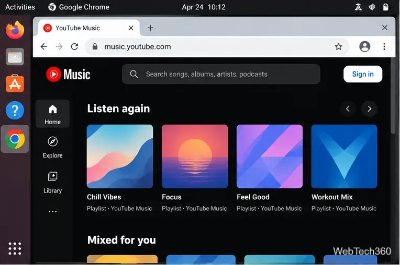Click Activities in the top bar
Viewport: 400px width, 265px height.
pyautogui.click(x=20, y=7)
